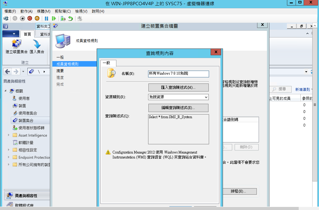Click the greyed enhanced session toolbar icon
Image resolution: width=319 pixels, height=210 pixels.
tap(80, 18)
